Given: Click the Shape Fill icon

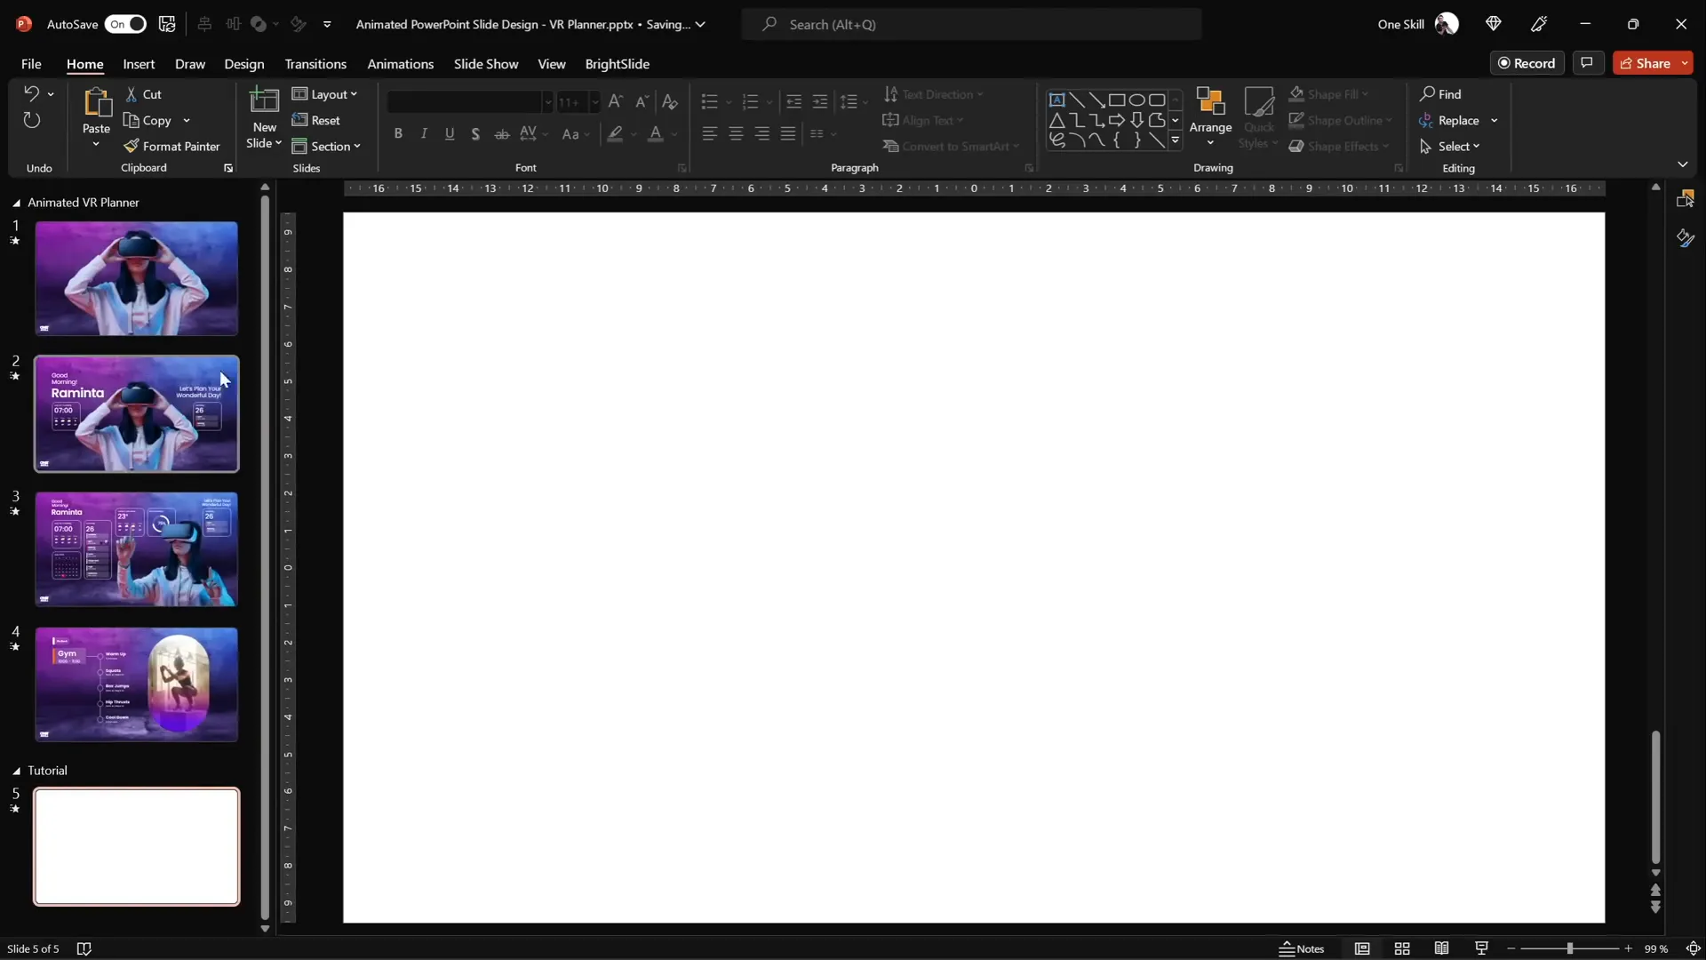Looking at the screenshot, I should pyautogui.click(x=1298, y=94).
